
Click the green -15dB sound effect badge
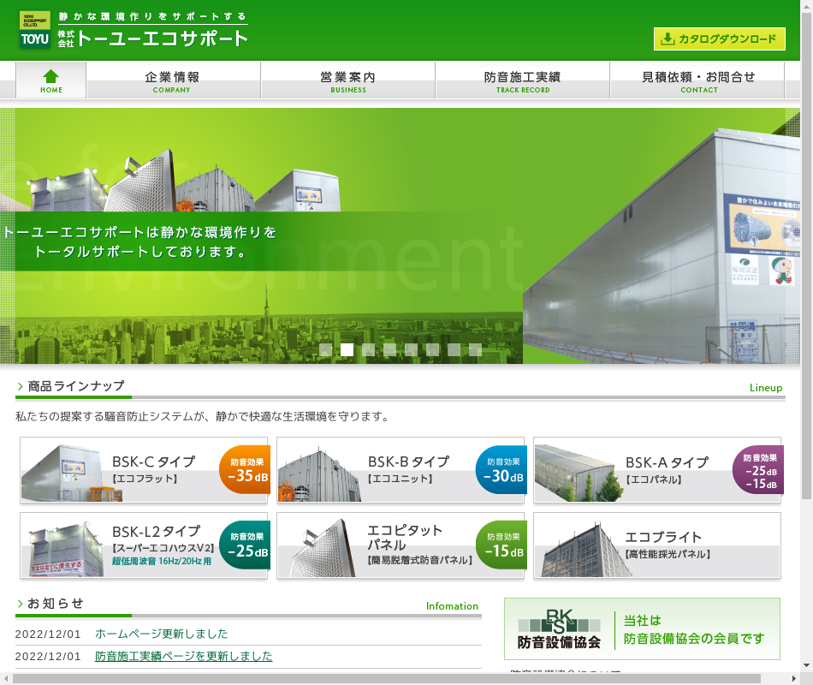coord(501,545)
